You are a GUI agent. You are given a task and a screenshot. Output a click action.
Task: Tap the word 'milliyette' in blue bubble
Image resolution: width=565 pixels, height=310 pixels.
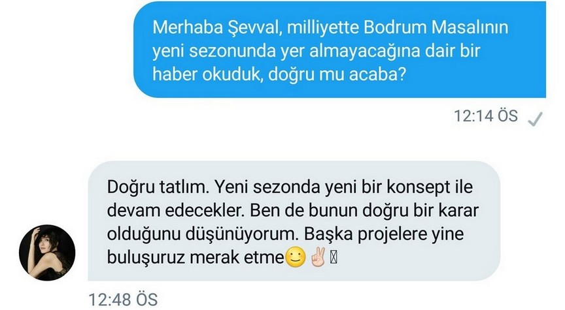point(322,27)
